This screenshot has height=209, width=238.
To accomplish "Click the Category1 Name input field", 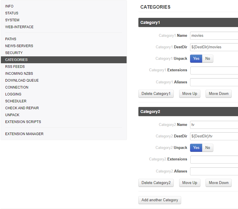I will pos(214,36).
